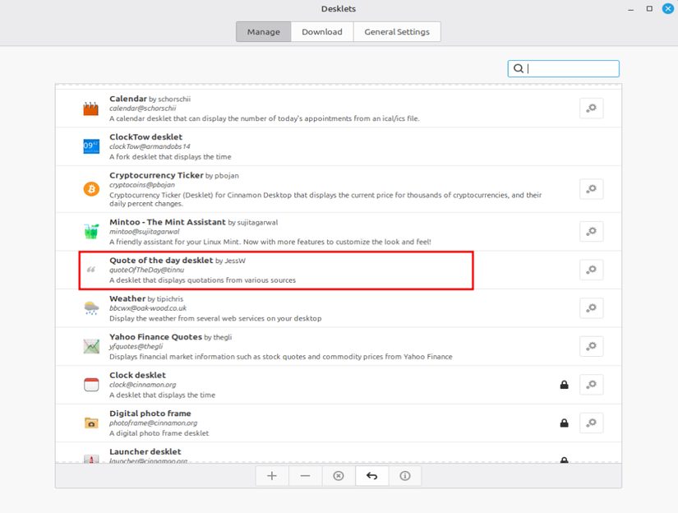Configure the Weather desklet
Screen dimensions: 678x513
pos(591,307)
